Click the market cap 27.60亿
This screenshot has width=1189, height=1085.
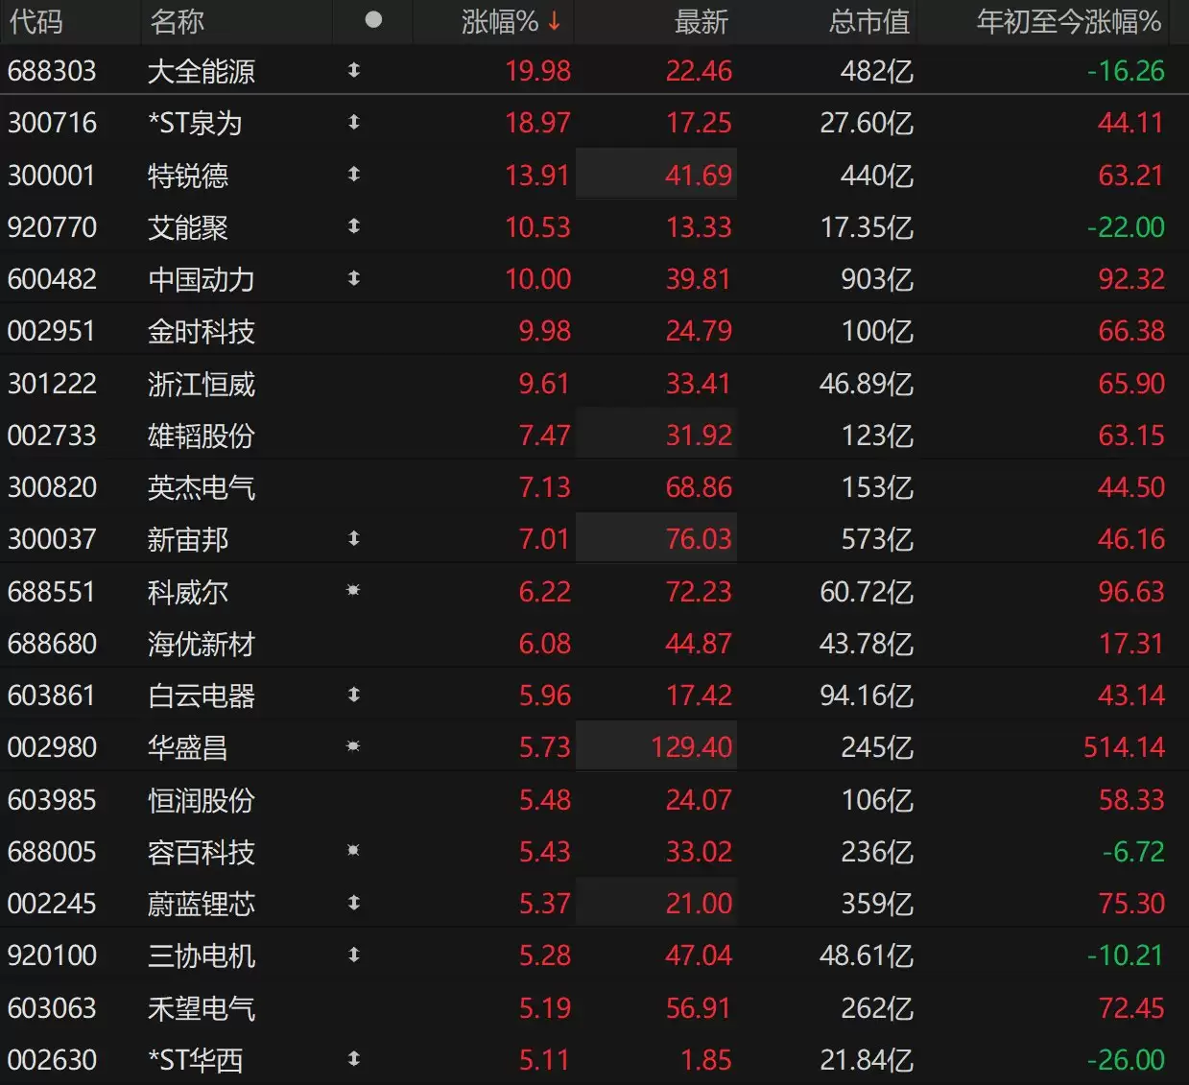click(x=867, y=123)
